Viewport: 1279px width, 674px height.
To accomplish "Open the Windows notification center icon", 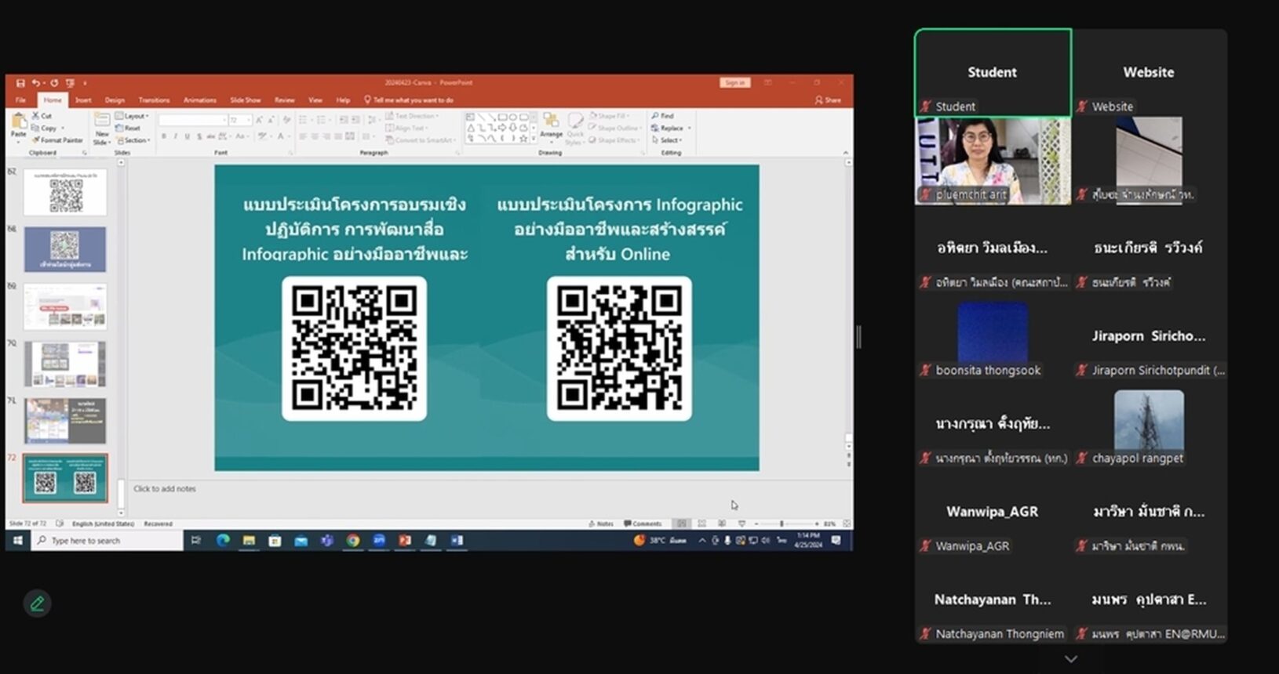I will [836, 540].
